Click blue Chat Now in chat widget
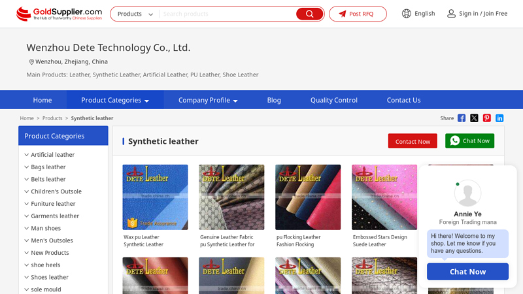Screen dimensions: 523x294 tap(467, 272)
